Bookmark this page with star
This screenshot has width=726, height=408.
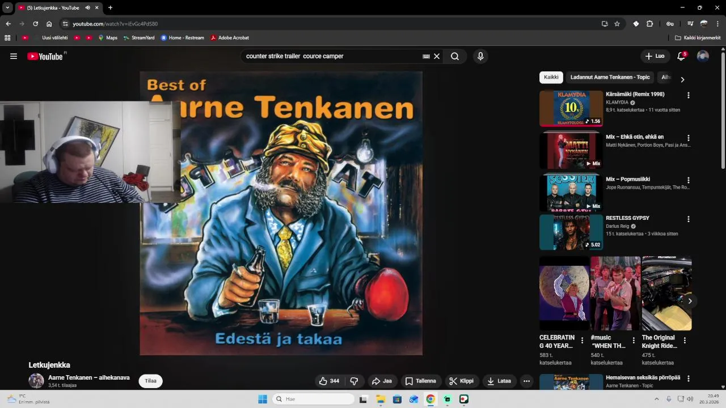point(617,24)
